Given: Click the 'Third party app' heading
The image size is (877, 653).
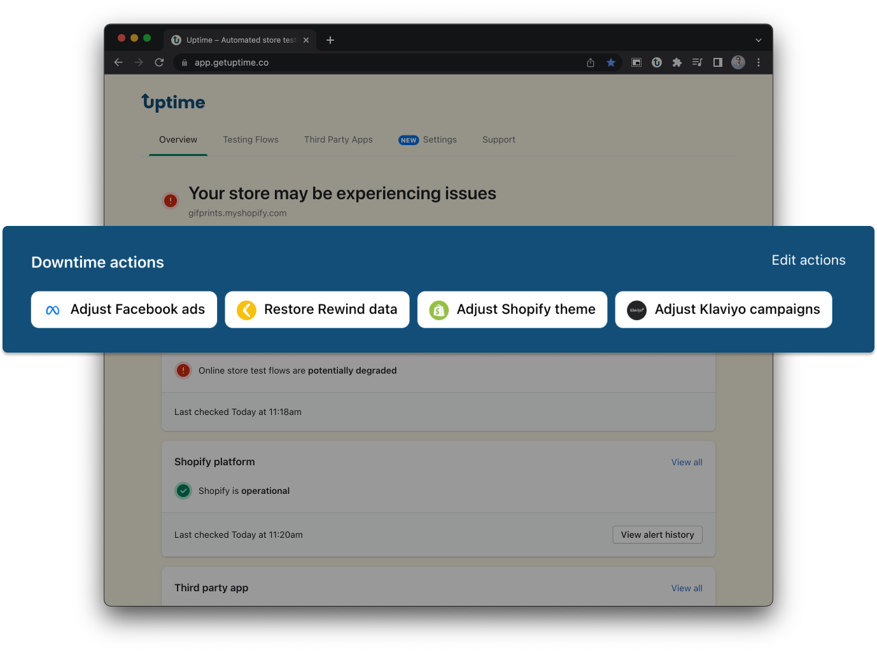Looking at the screenshot, I should pyautogui.click(x=211, y=588).
